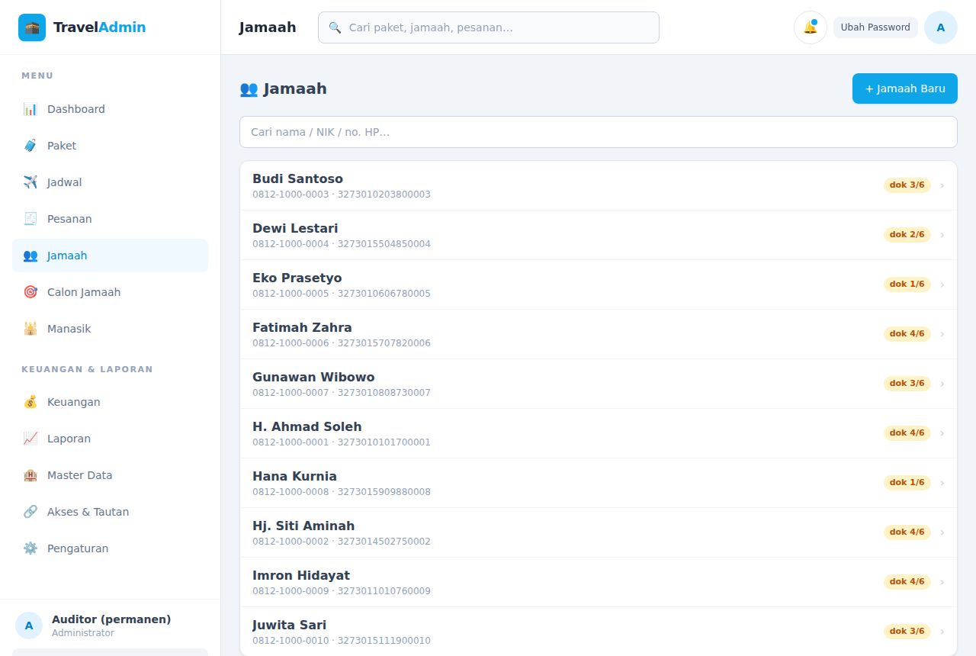Click the name Gunawan Wibowo
976x656 pixels.
(x=313, y=377)
